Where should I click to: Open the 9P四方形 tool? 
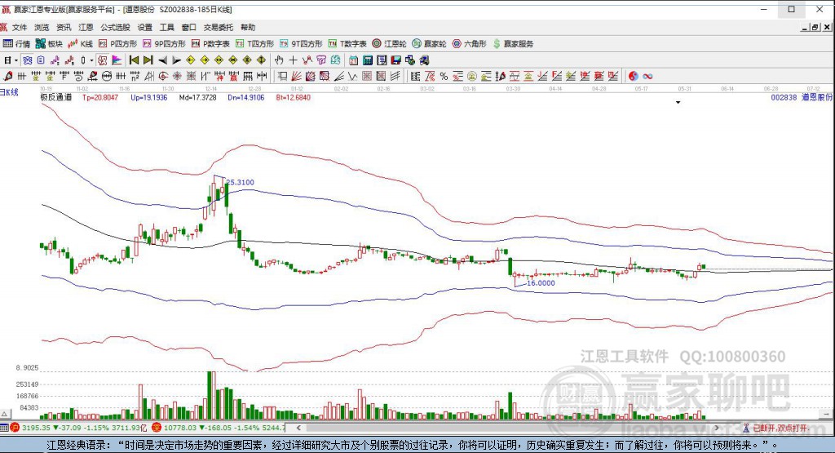164,44
